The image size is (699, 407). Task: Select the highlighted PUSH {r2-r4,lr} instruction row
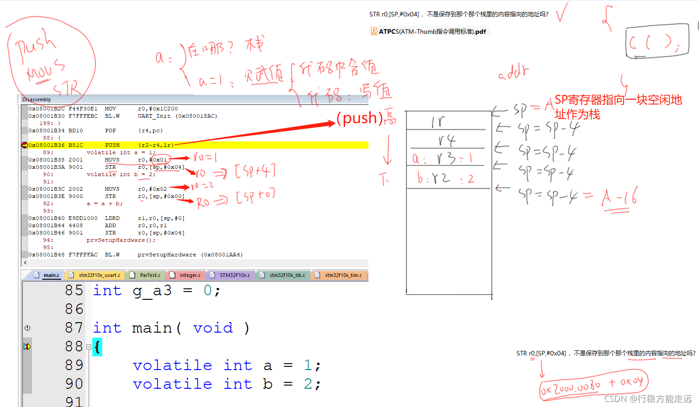click(198, 145)
